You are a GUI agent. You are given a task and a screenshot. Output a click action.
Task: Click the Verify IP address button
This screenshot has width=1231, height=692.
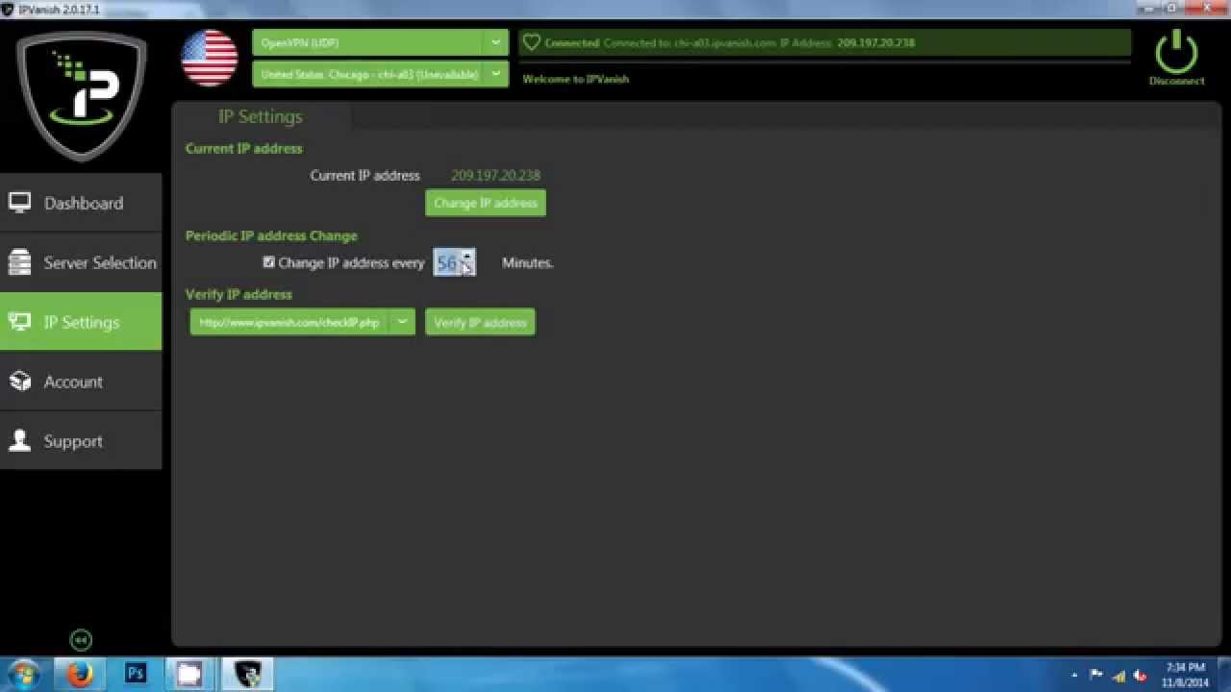pos(480,322)
